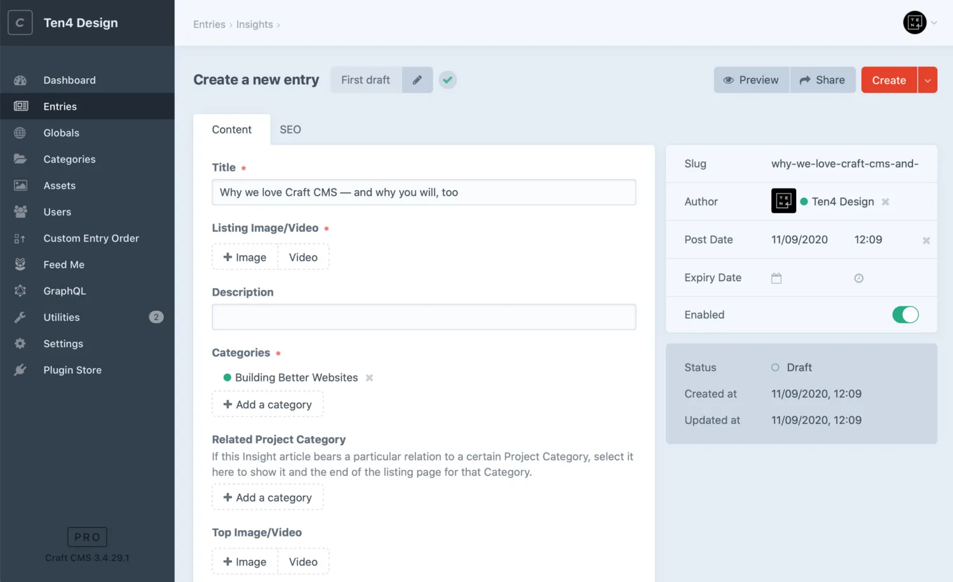Open the user account menu avatar
953x582 pixels.
click(915, 23)
